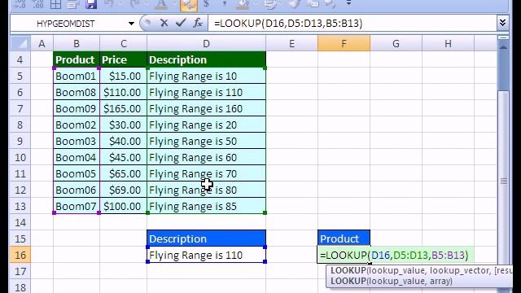
Task: Click the $165.00 price cell
Action: tap(123, 108)
